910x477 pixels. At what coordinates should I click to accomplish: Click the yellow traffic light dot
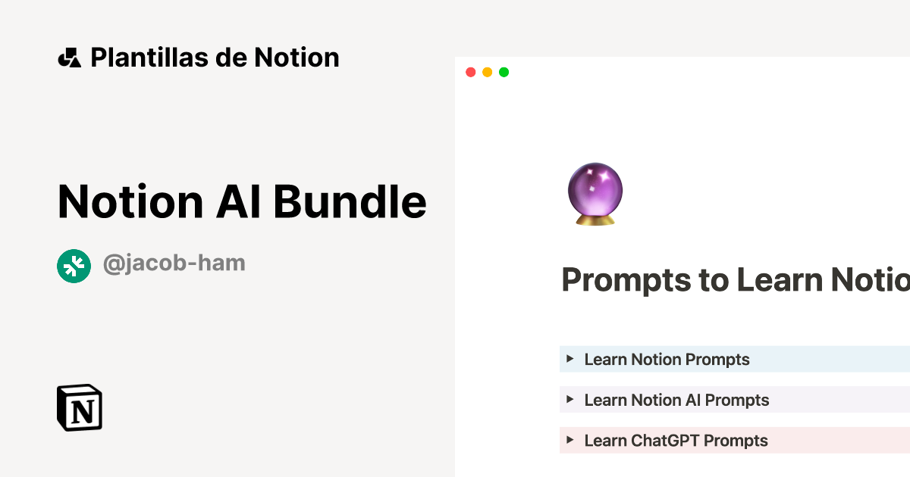(488, 72)
